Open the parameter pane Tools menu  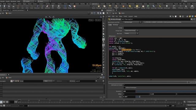click(x=125, y=16)
